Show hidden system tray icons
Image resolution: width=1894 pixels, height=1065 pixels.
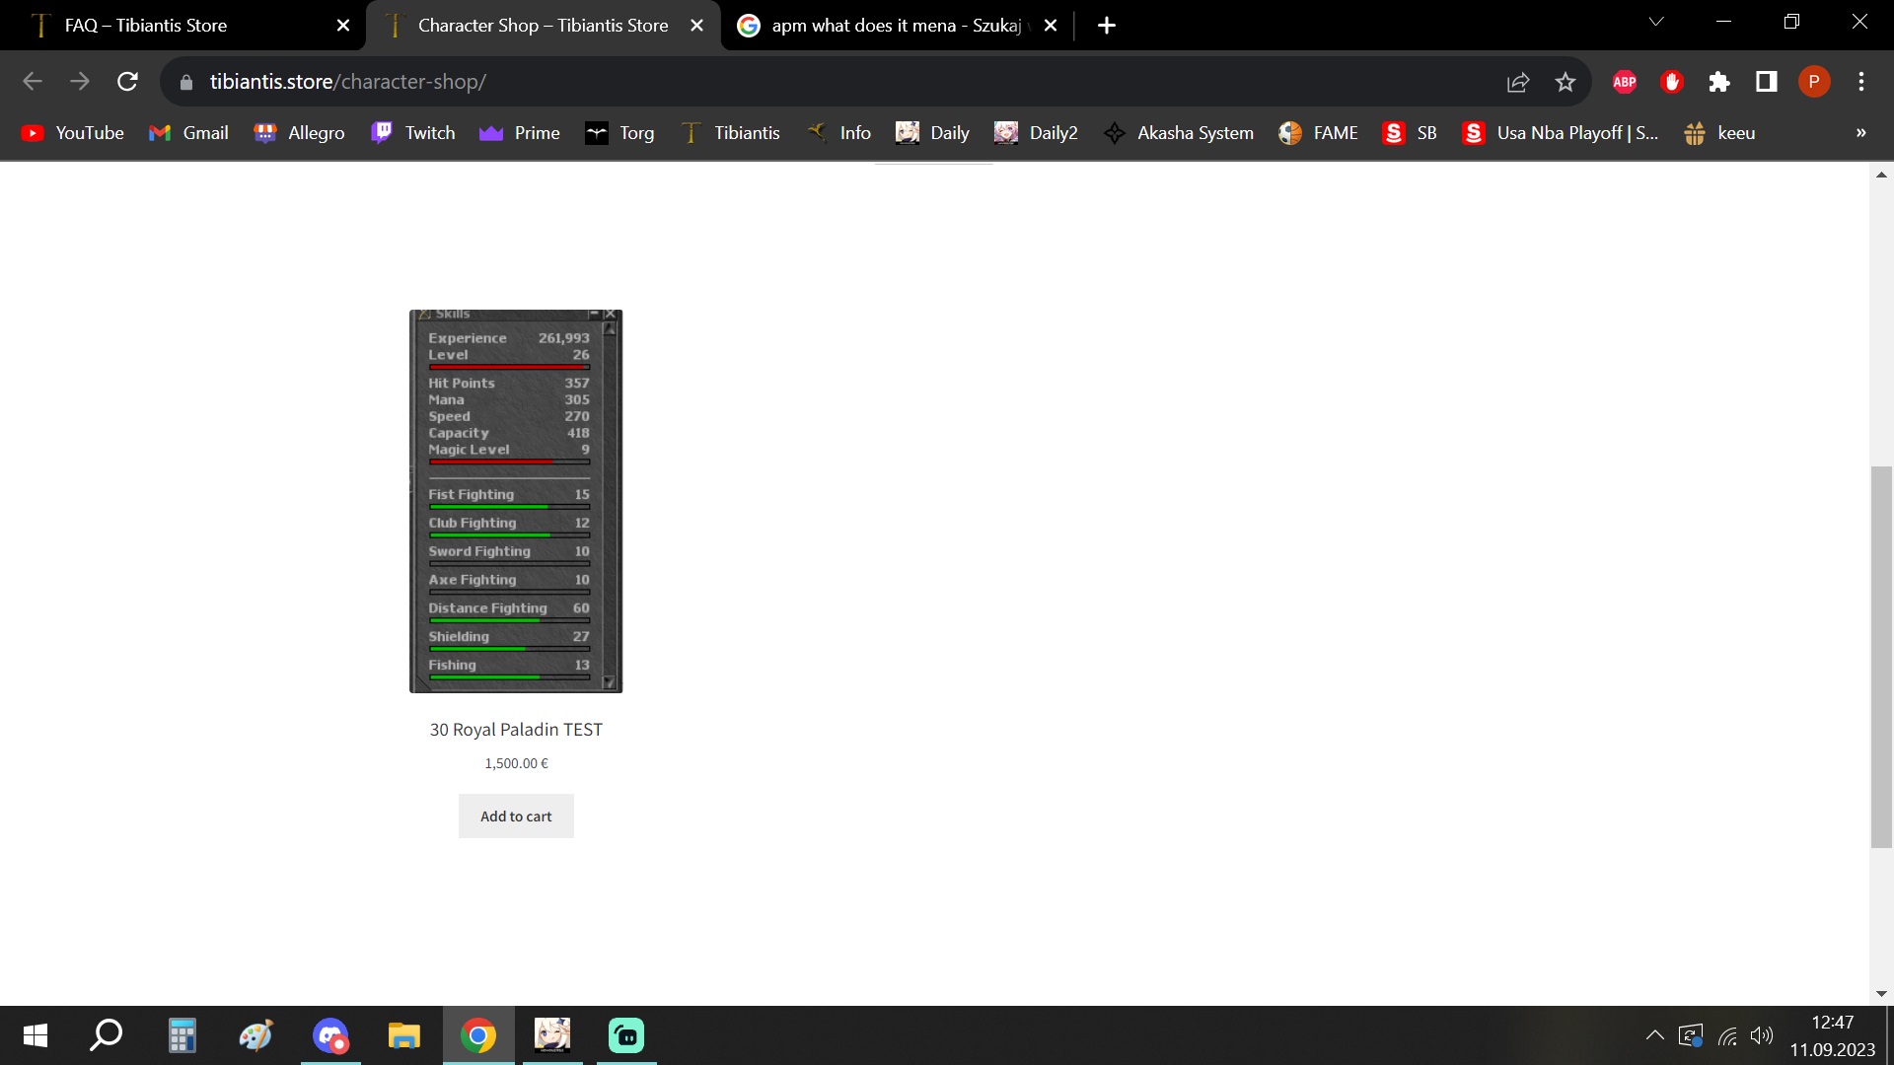coord(1654,1035)
